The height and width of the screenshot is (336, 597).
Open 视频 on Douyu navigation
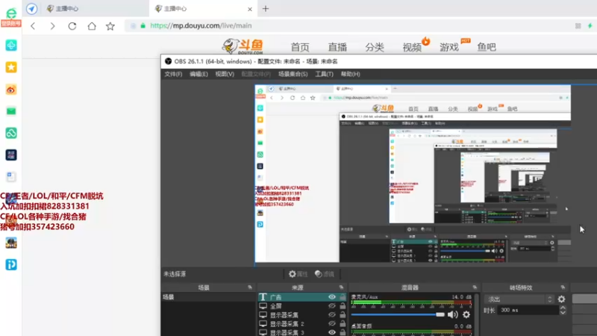coord(412,47)
